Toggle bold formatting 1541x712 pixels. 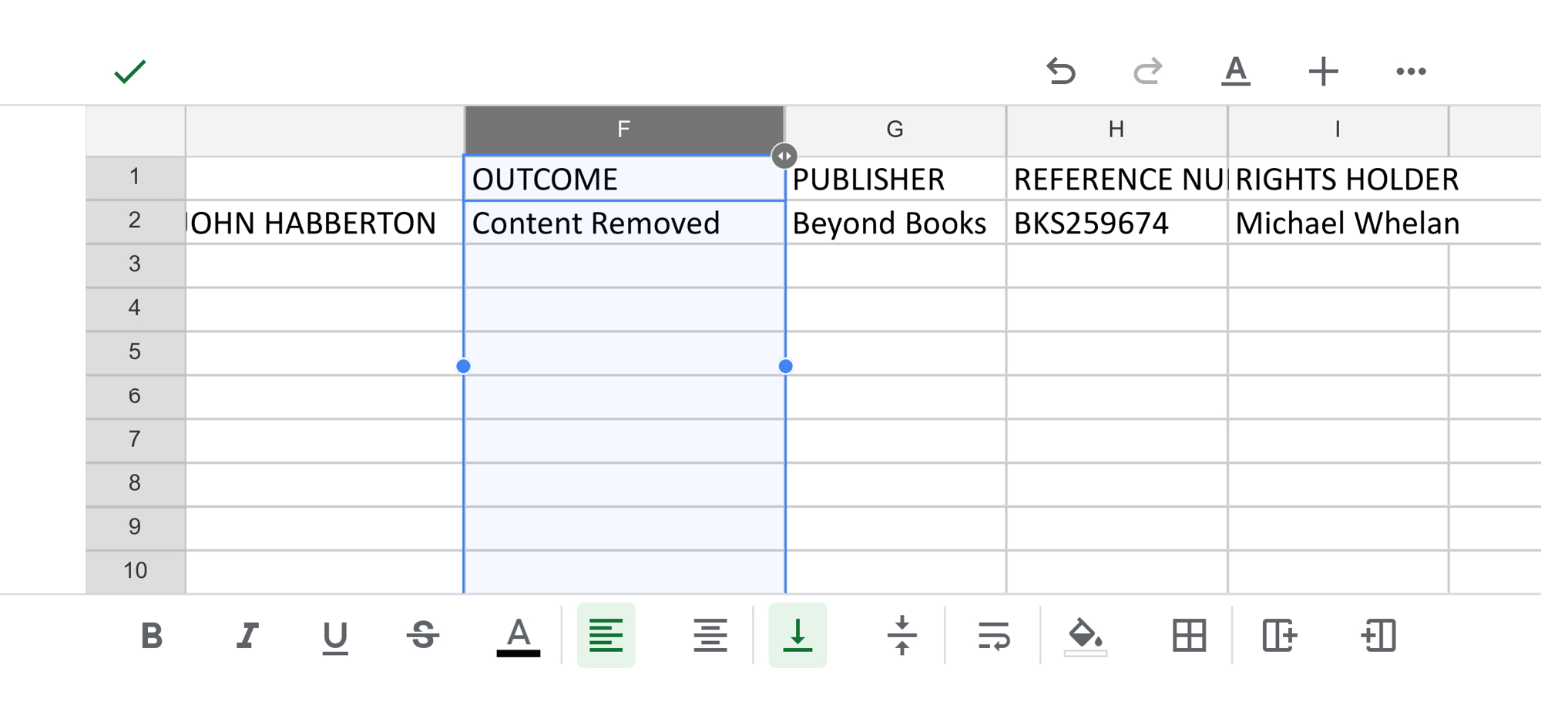coord(152,636)
